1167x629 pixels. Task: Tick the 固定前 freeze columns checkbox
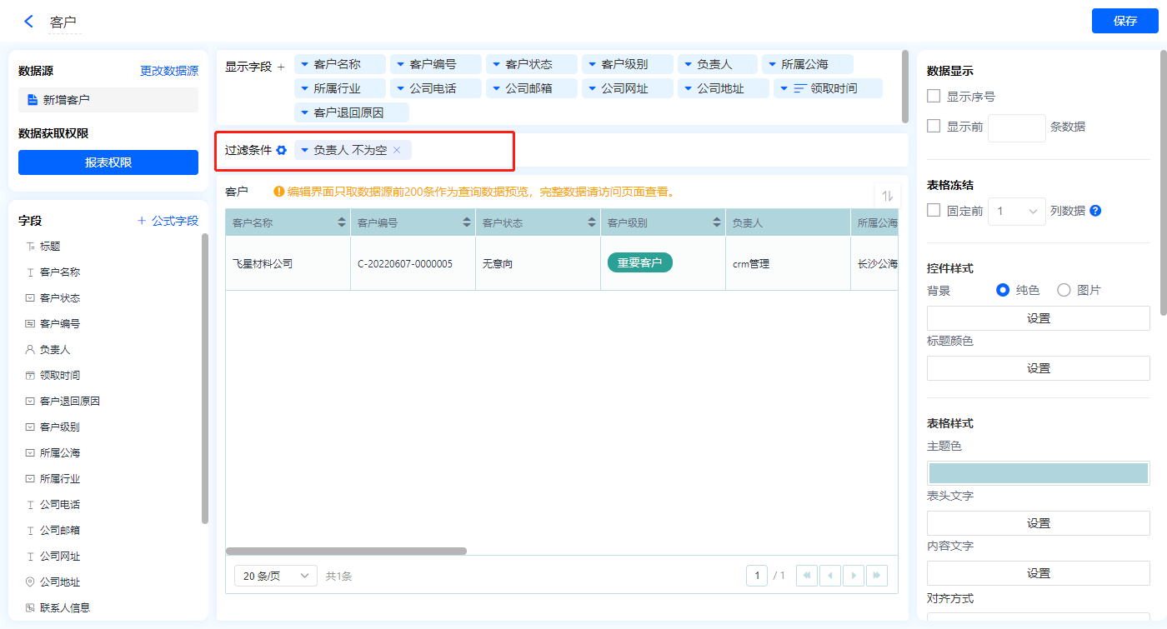coord(934,211)
